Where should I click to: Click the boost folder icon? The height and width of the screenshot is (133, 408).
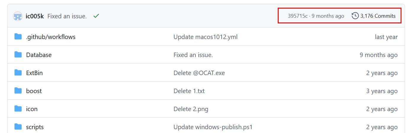pos(18,91)
